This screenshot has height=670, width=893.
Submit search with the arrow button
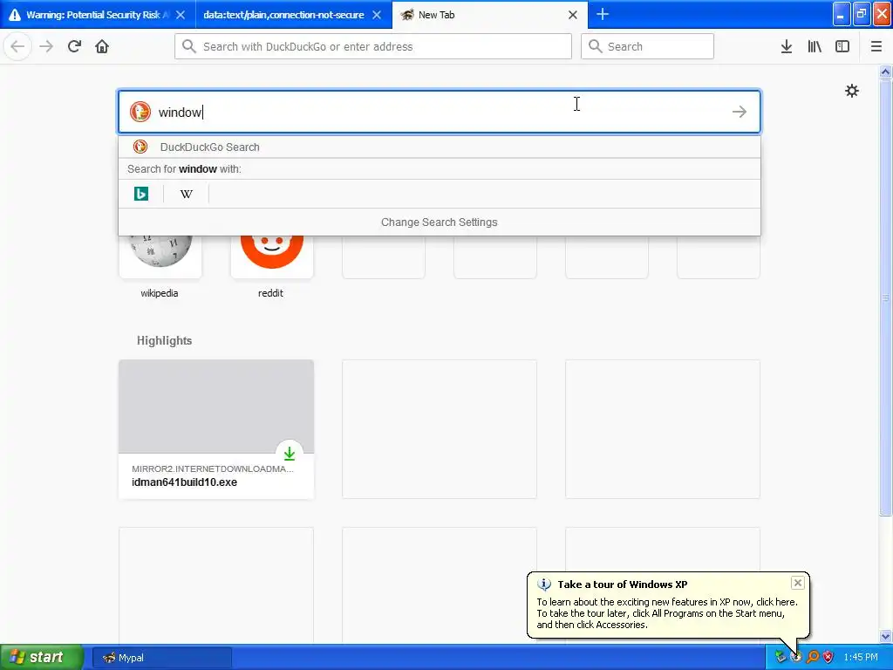coord(740,112)
